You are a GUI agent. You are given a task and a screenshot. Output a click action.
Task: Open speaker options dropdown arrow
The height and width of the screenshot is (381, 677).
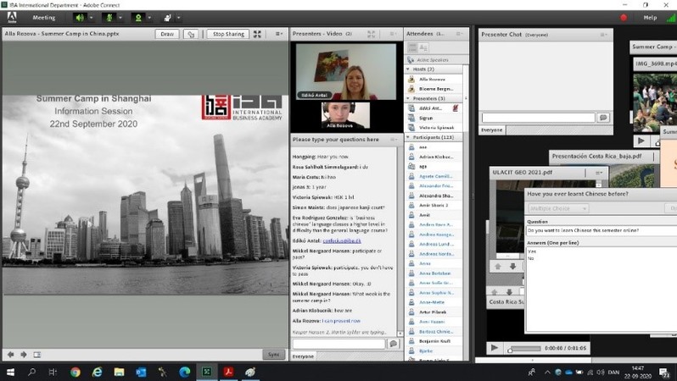coord(91,18)
